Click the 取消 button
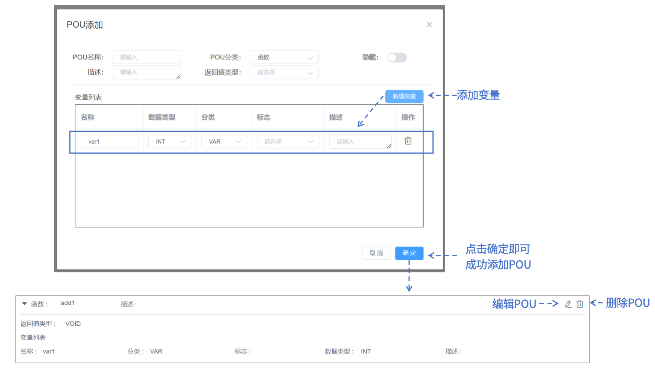Viewport: 655px width, 377px height. pos(376,253)
